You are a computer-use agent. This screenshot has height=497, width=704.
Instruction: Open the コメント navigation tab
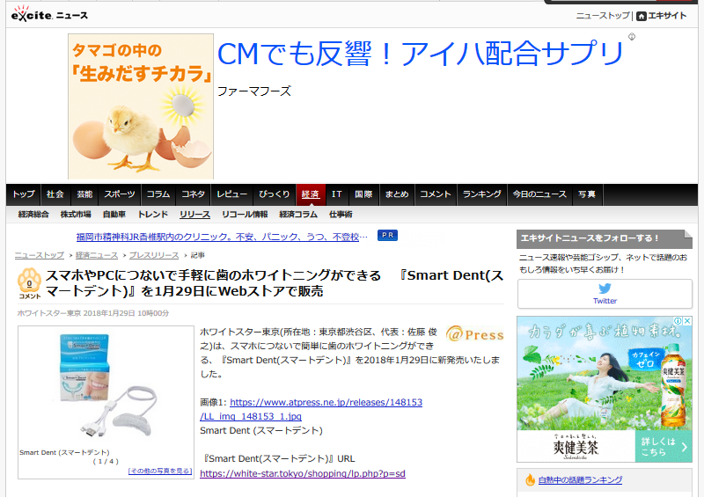(x=436, y=194)
